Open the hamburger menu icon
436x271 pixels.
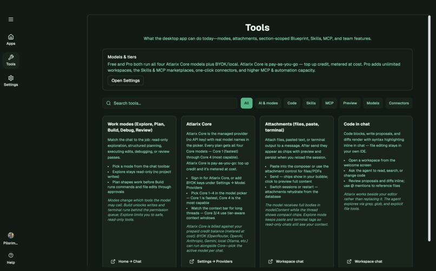pos(11,19)
